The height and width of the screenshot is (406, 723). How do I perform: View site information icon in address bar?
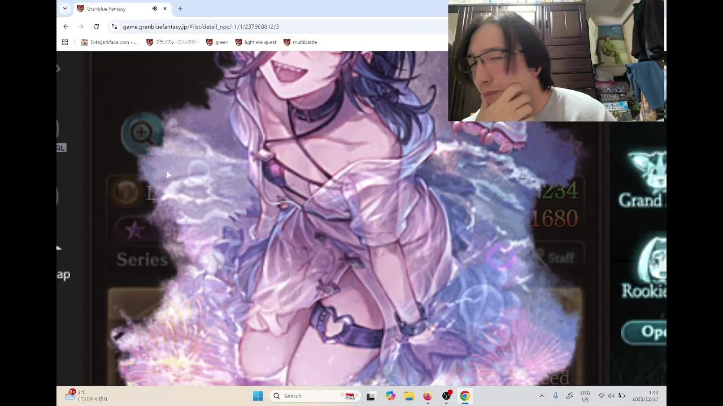click(114, 27)
